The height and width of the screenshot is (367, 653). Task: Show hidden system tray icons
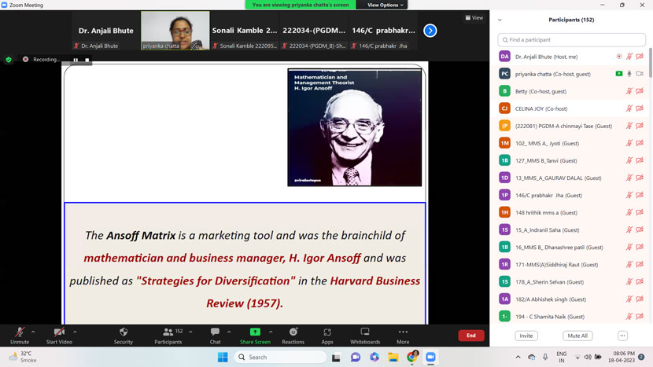point(518,357)
